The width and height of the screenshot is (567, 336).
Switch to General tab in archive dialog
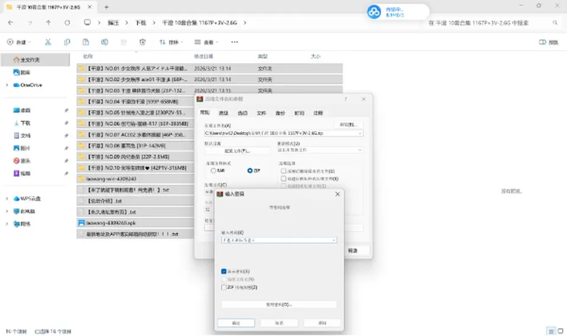pos(205,113)
